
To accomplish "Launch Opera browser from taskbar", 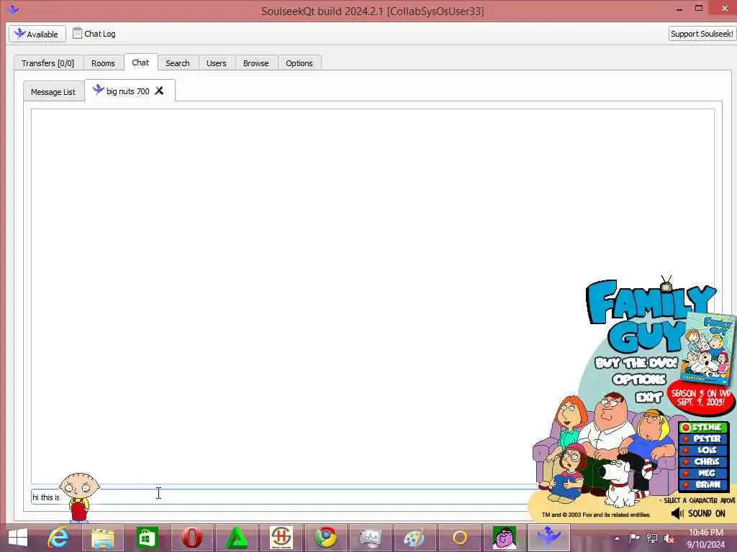I will (191, 538).
